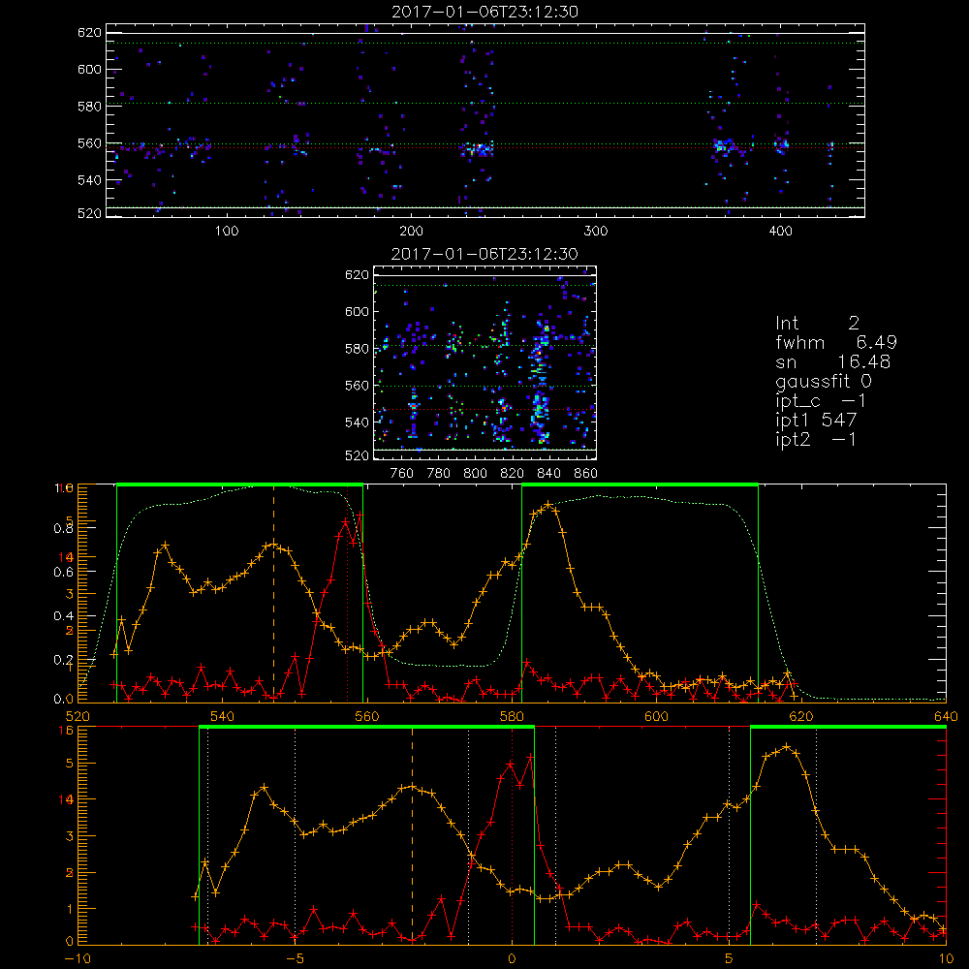
Task: Click x-axis label '600' under the third plot
Action: coord(656,717)
